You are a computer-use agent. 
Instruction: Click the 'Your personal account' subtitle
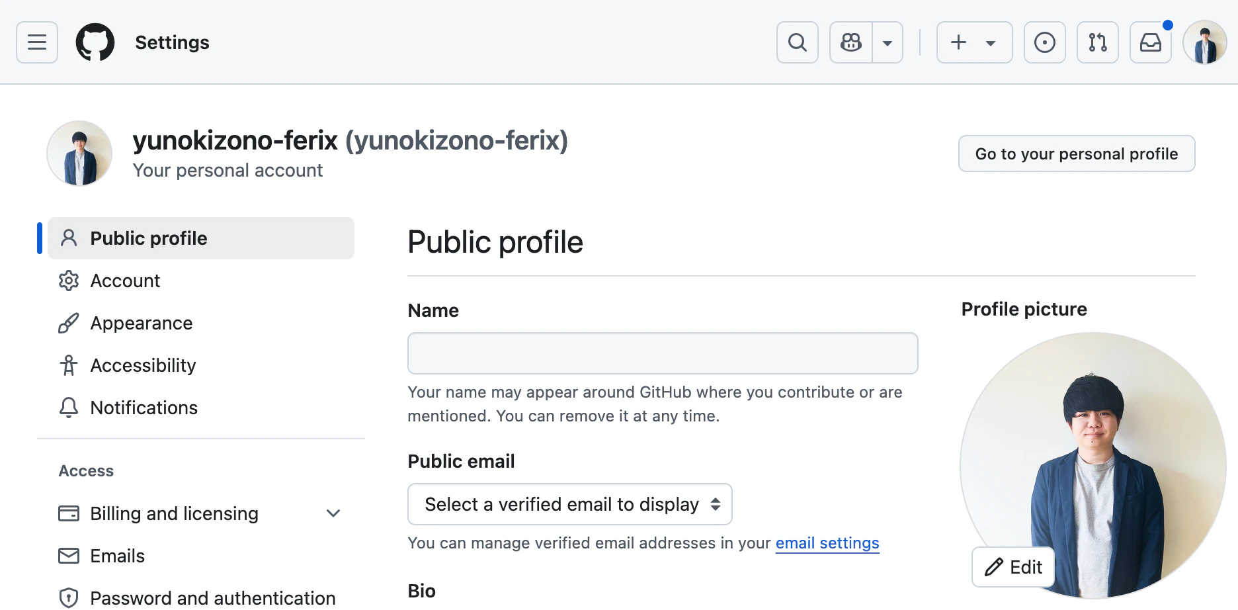pyautogui.click(x=227, y=171)
